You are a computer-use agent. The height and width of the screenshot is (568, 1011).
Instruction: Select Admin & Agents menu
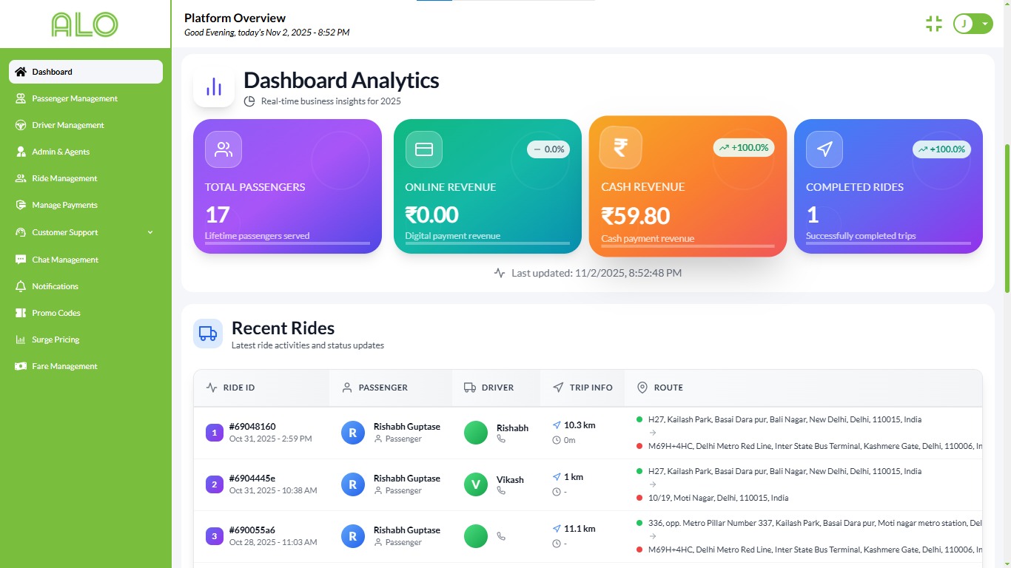[x=86, y=152]
